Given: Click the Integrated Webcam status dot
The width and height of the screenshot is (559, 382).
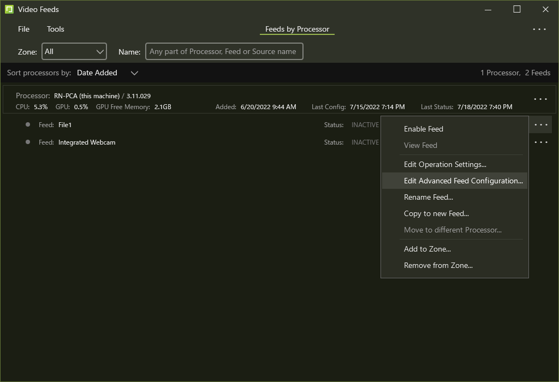Looking at the screenshot, I should 28,142.
